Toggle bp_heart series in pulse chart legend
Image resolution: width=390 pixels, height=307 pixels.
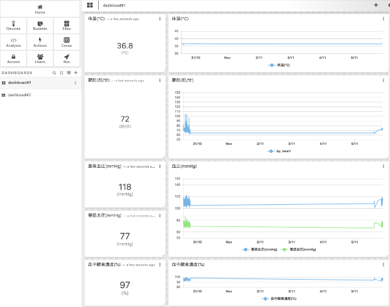[279, 151]
